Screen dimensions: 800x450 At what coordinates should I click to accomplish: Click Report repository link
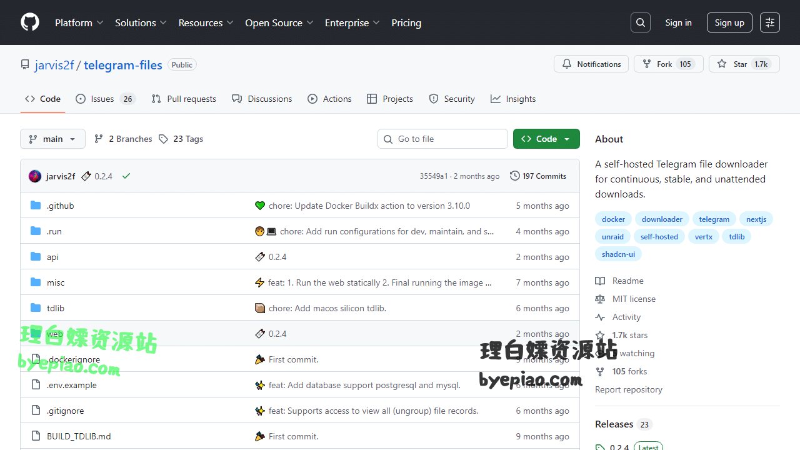pyautogui.click(x=628, y=389)
